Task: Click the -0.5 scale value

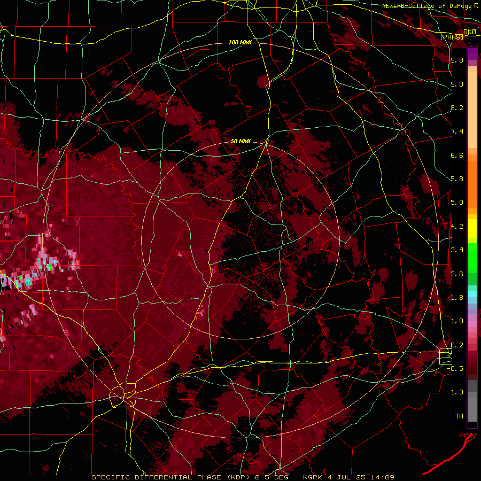Action: tap(455, 369)
